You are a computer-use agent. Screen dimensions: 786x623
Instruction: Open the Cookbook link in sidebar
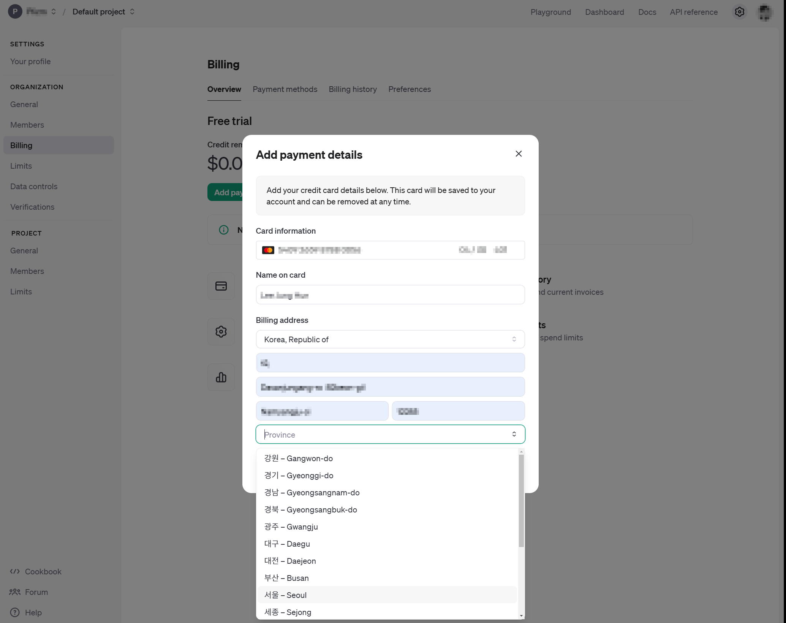point(43,572)
